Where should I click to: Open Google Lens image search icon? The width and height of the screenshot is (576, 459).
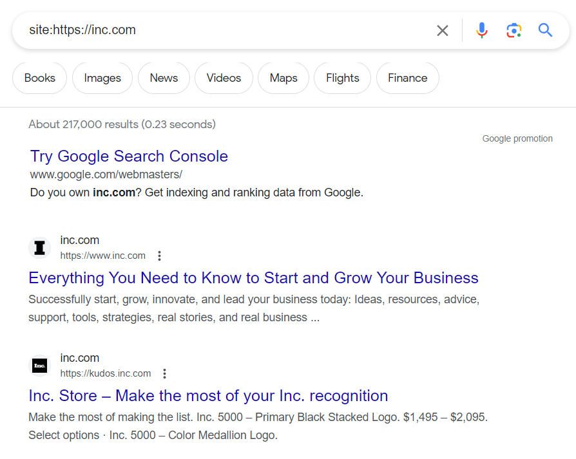point(514,30)
